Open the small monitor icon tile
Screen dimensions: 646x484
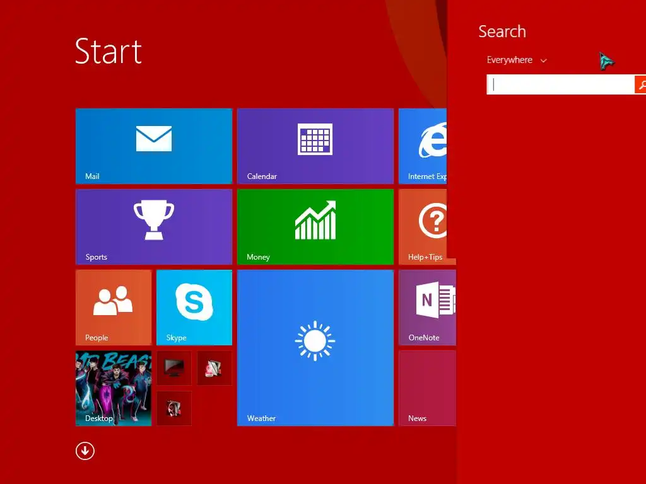coord(174,368)
